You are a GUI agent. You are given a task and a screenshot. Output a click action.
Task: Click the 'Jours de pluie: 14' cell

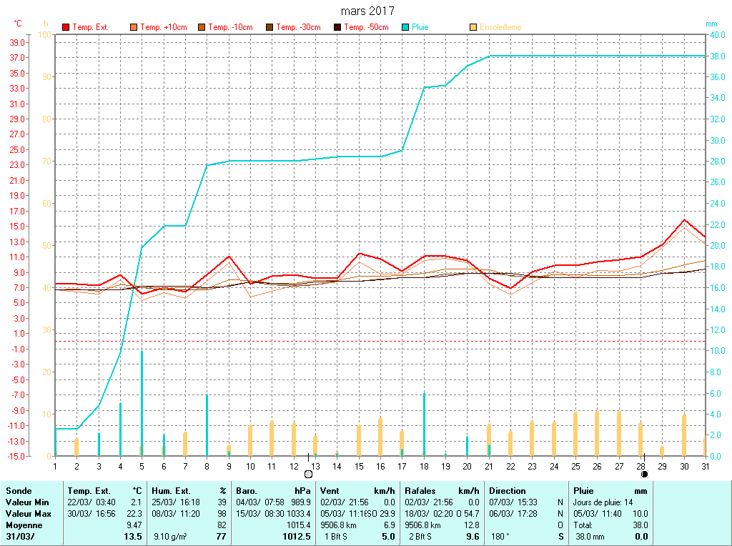click(x=603, y=502)
